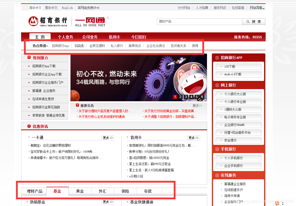This screenshot has height=206, width=296.
Task: Switch language to 繁体中文
Action: point(51,8)
